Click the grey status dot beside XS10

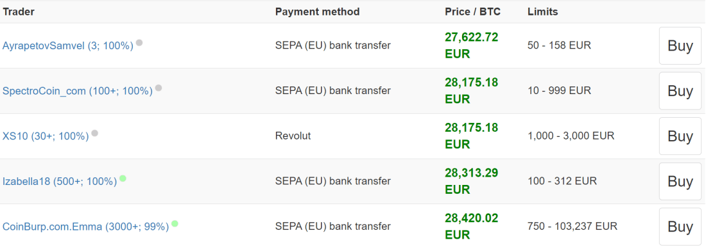click(94, 133)
